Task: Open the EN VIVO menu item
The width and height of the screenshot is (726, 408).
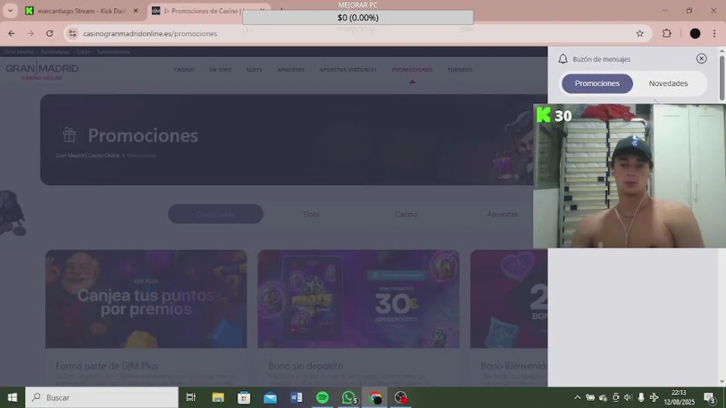Action: (220, 70)
